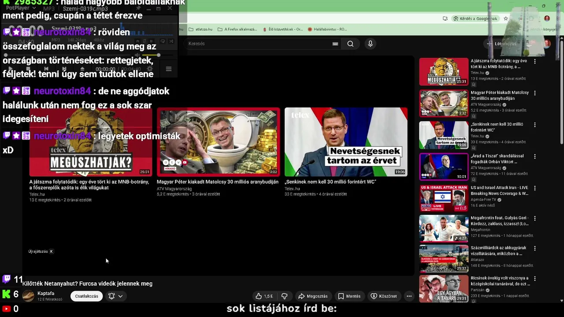Click Partizán channel name in sidebar

tap(478, 290)
